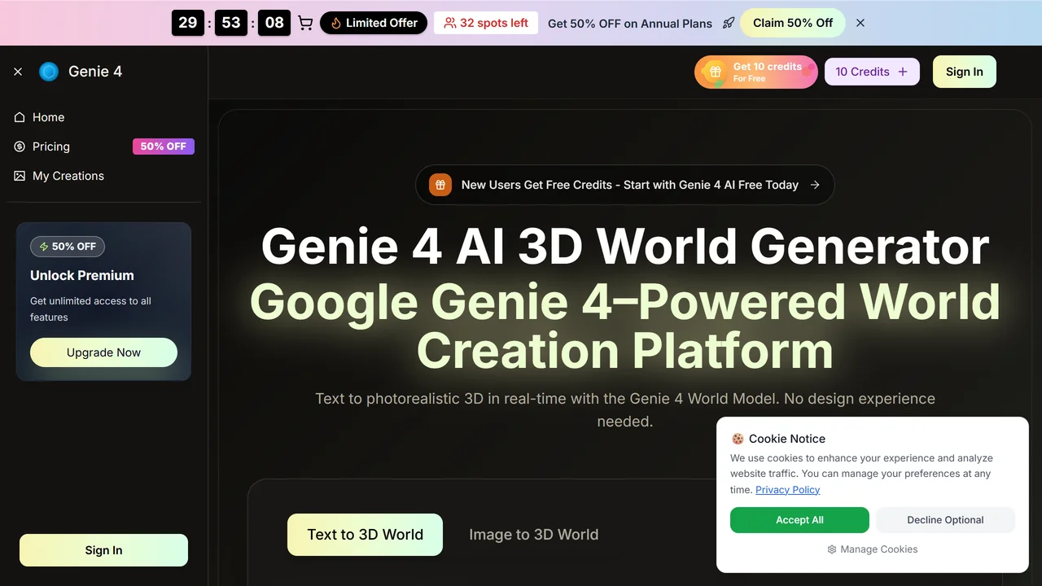Click the orange gift icon in the announcement
The width and height of the screenshot is (1042, 586).
click(x=440, y=185)
